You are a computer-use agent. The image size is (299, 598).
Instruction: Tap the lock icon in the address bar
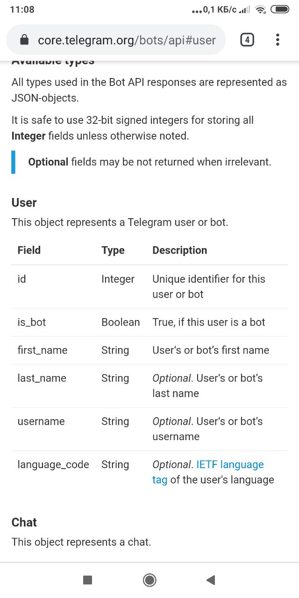pos(25,40)
